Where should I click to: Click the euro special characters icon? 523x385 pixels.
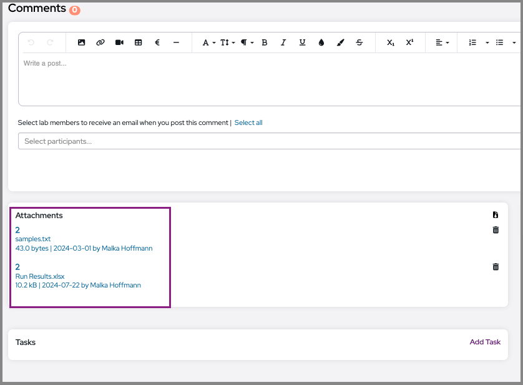pyautogui.click(x=157, y=42)
